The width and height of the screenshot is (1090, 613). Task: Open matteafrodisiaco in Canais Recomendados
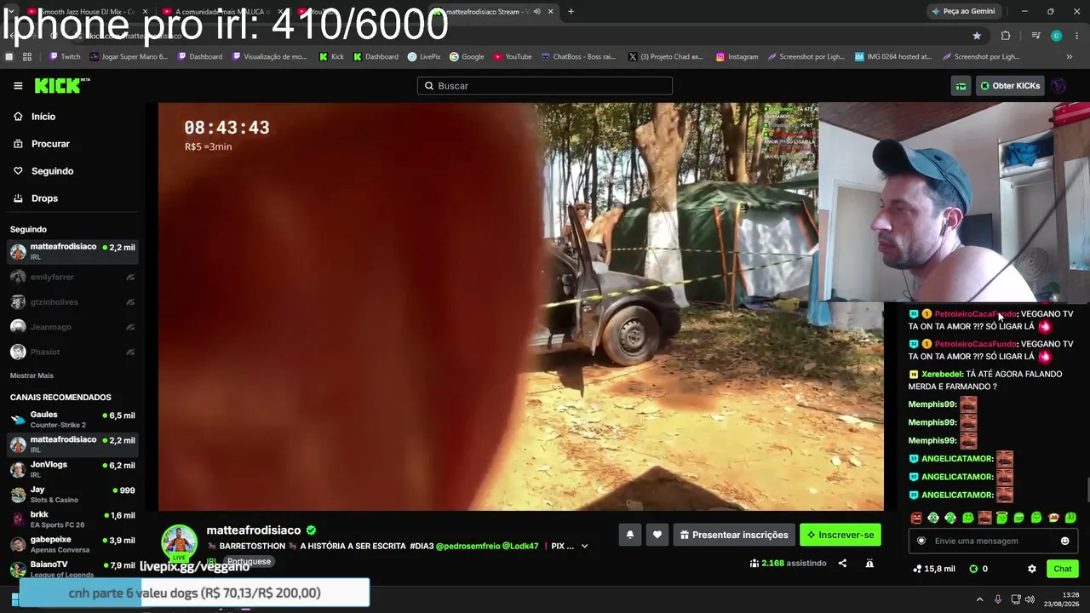pos(72,444)
